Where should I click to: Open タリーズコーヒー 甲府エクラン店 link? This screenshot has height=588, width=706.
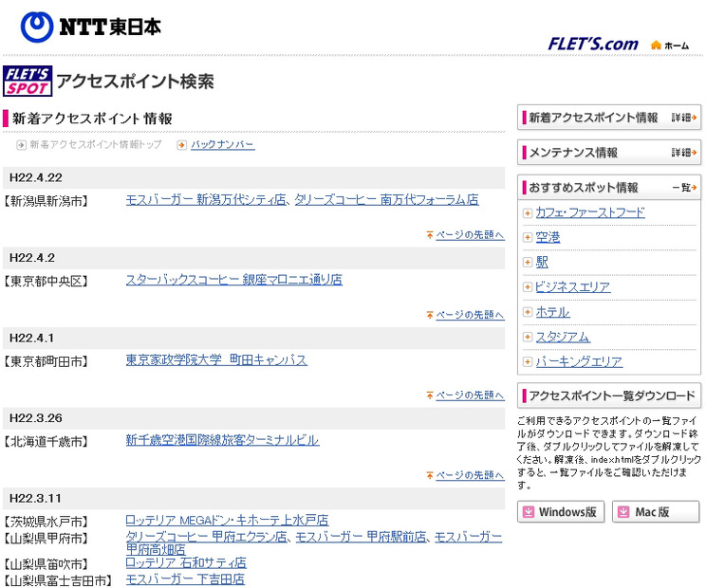(x=206, y=537)
